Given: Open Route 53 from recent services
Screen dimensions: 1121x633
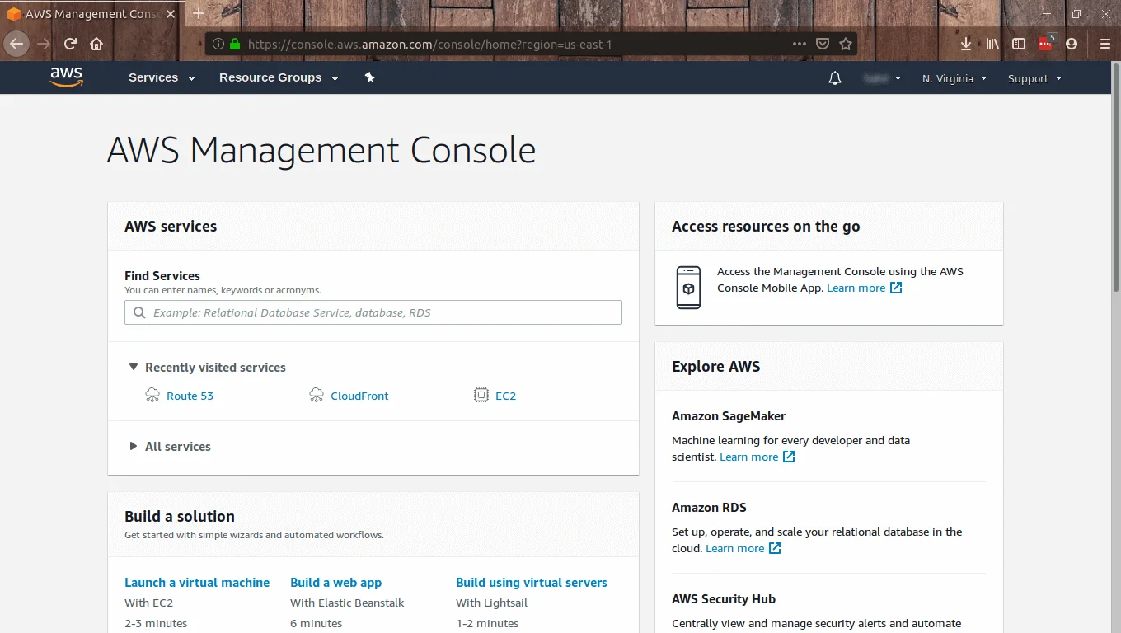Looking at the screenshot, I should 190,396.
